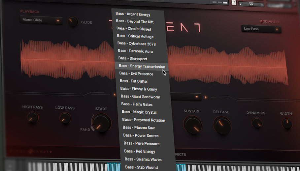Go to previous preset with left arrow
Screen dimensions: 300x171
click(x=115, y=95)
